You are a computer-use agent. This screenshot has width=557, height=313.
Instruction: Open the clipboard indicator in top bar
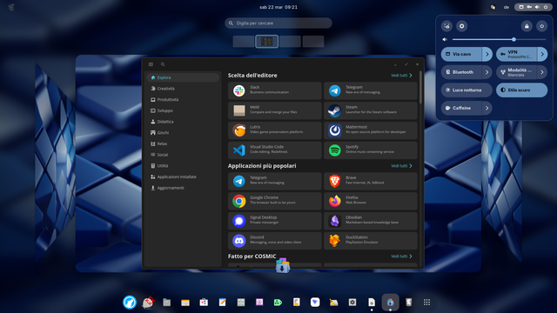(x=493, y=7)
